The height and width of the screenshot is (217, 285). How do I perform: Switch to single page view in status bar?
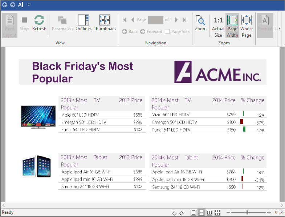[194, 213]
